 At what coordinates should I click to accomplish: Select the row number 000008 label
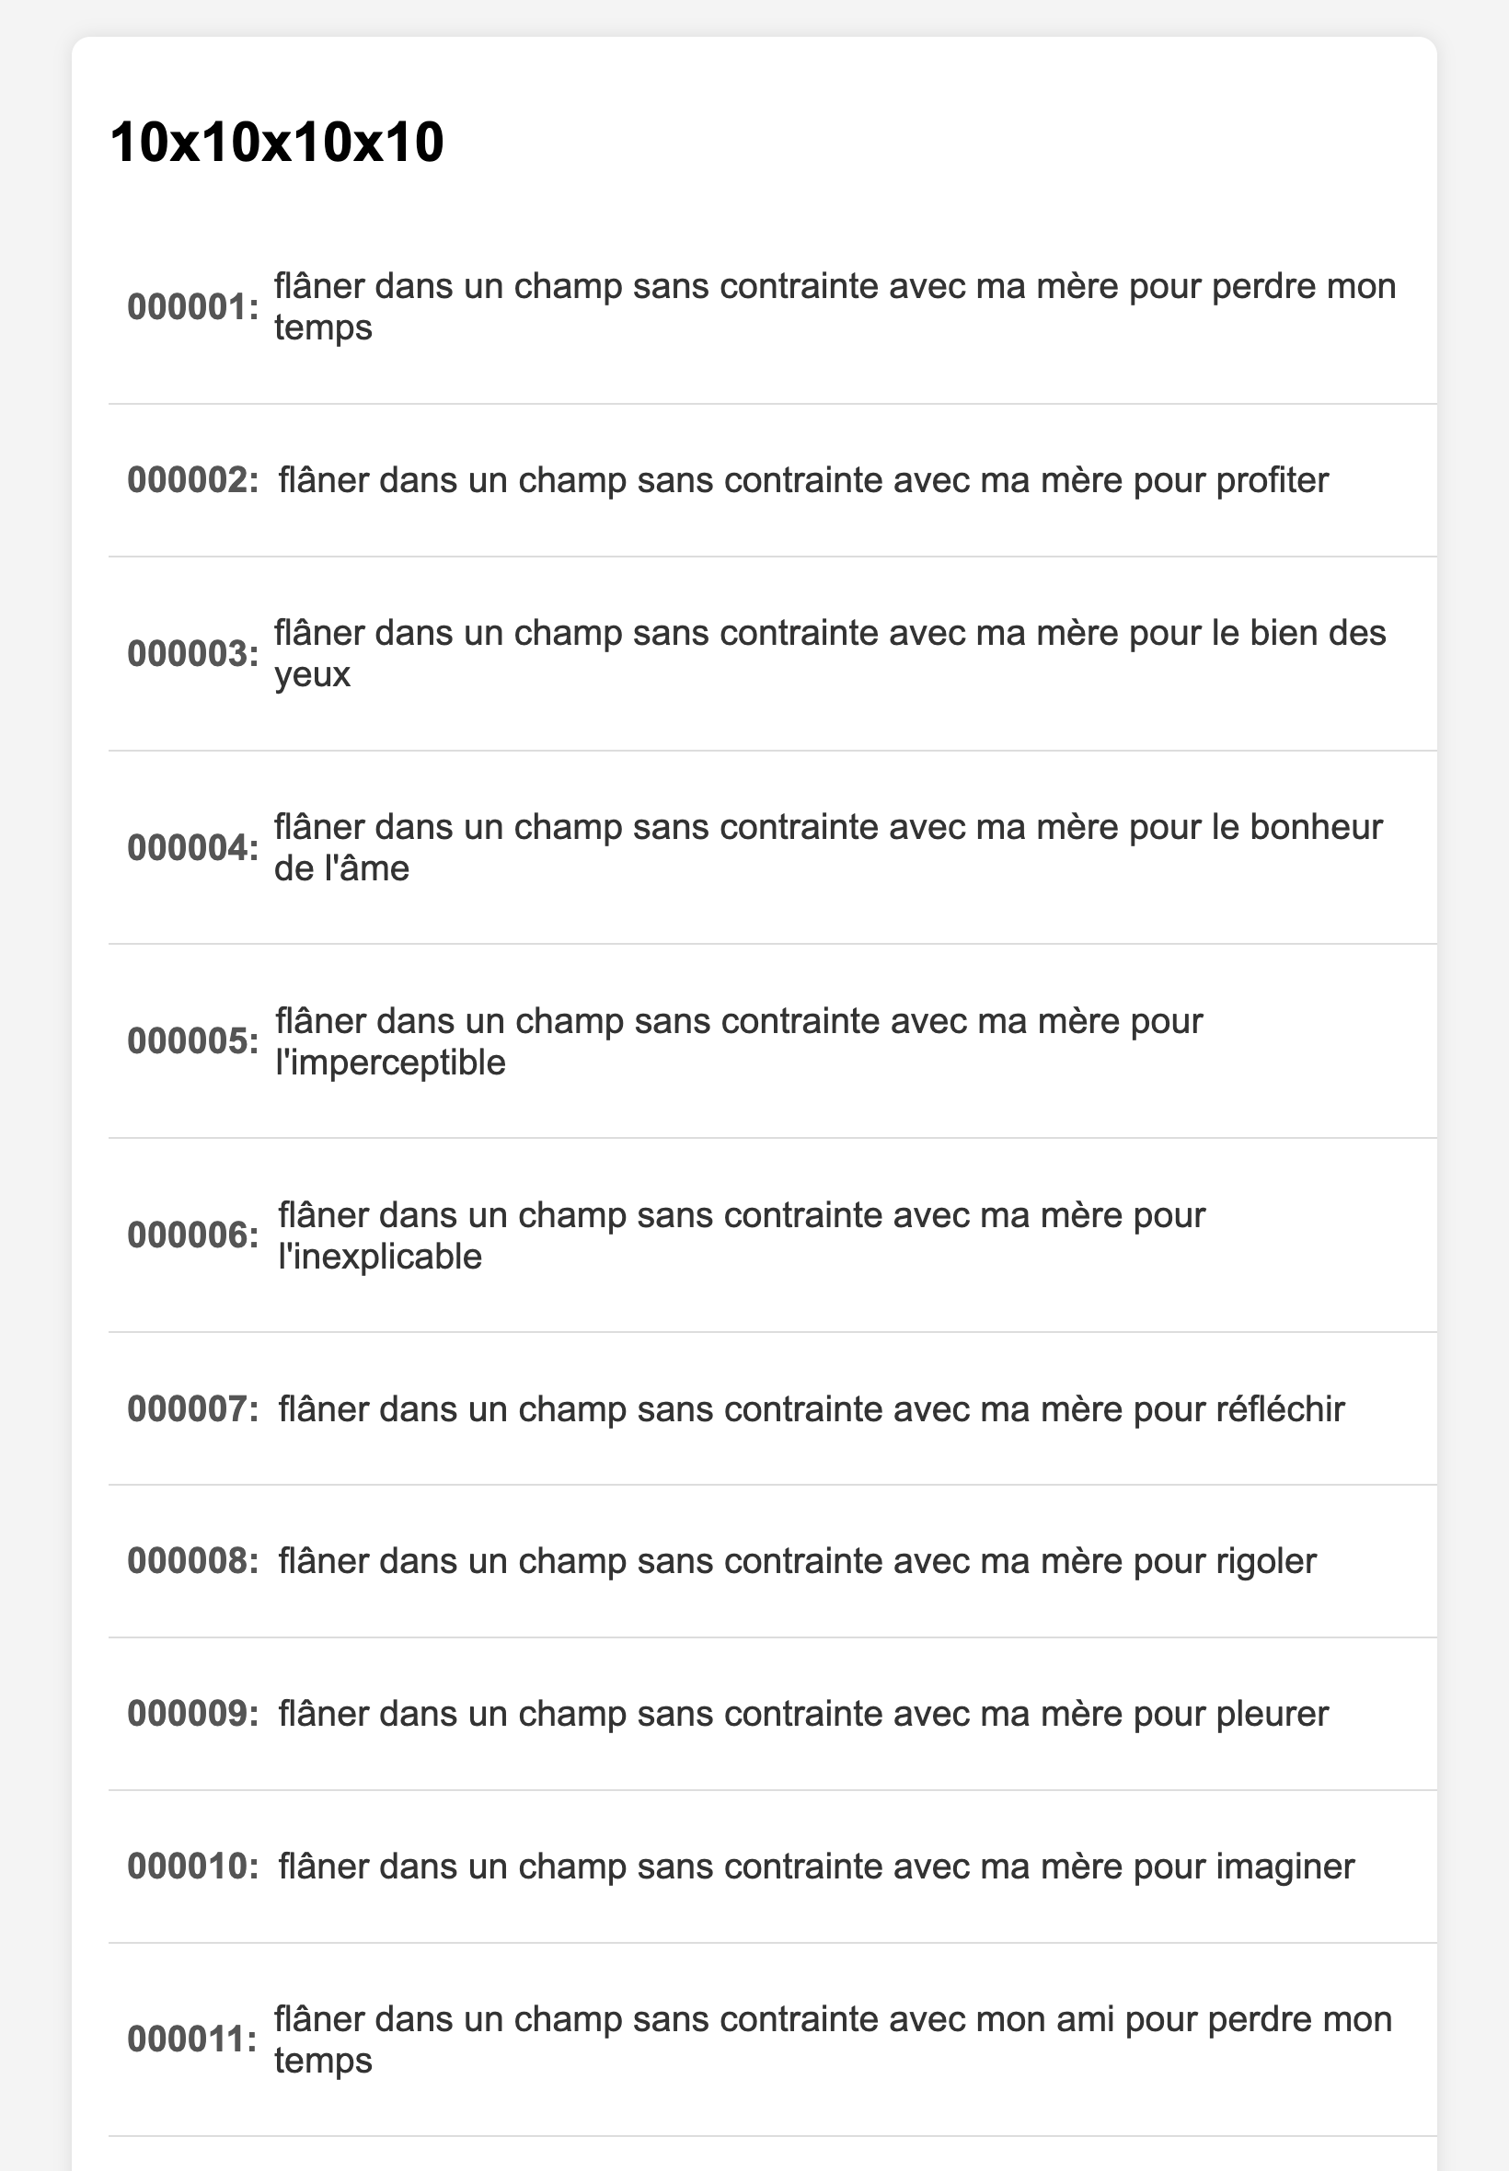pos(193,1561)
